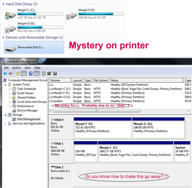The width and height of the screenshot is (192, 188).
Task: Click the Back arrow in the toolbar
Action: click(5, 73)
